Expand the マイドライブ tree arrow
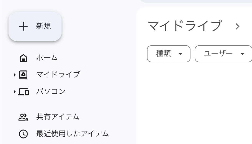 click(x=15, y=75)
